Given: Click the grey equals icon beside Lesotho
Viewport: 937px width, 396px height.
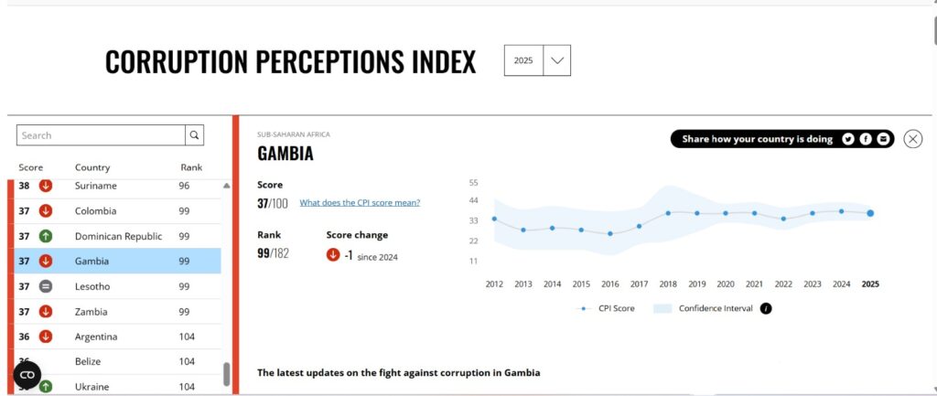Looking at the screenshot, I should (46, 286).
